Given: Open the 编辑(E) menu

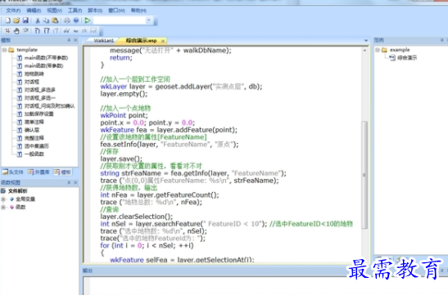Looking at the screenshot, I should point(34,11).
